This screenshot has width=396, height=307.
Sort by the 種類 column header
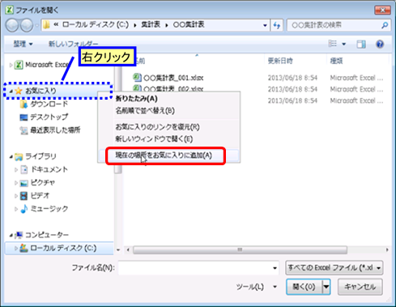point(336,61)
